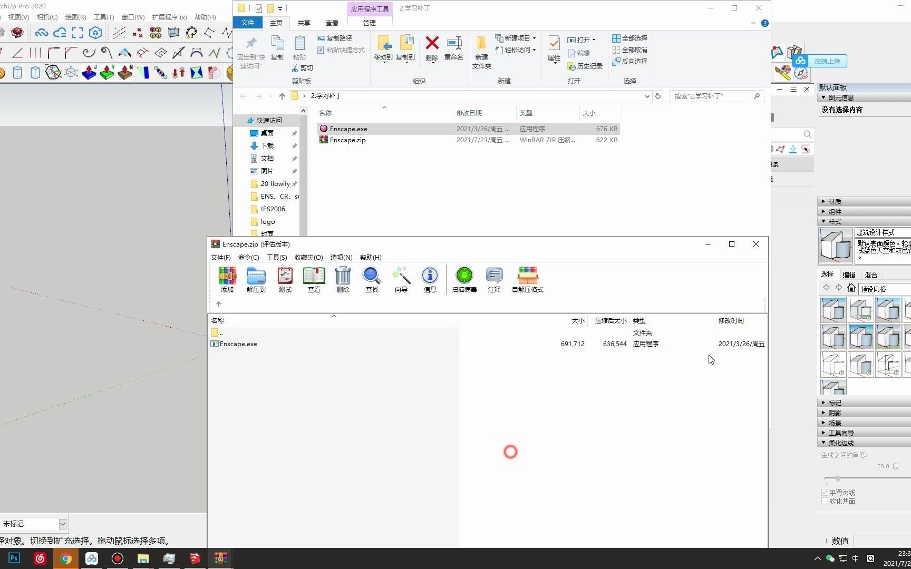This screenshot has width=911, height=569.
Task: Click the Explorer search box
Action: tap(716, 96)
